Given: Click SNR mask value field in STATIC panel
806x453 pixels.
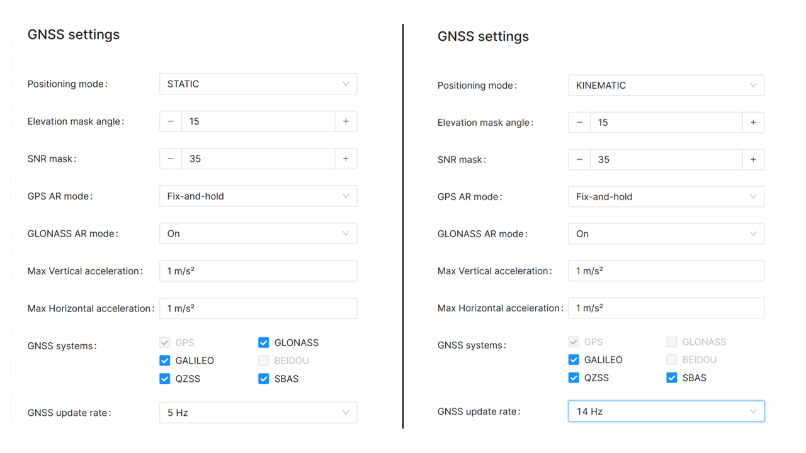Looking at the screenshot, I should pyautogui.click(x=258, y=159).
